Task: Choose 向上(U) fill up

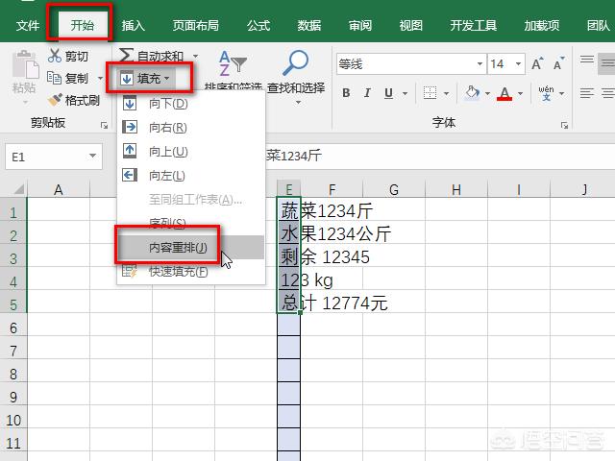Action: click(x=191, y=152)
